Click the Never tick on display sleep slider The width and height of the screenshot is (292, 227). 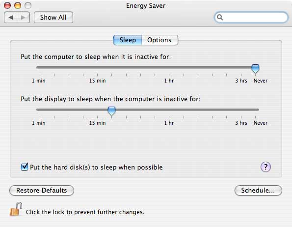(255, 117)
